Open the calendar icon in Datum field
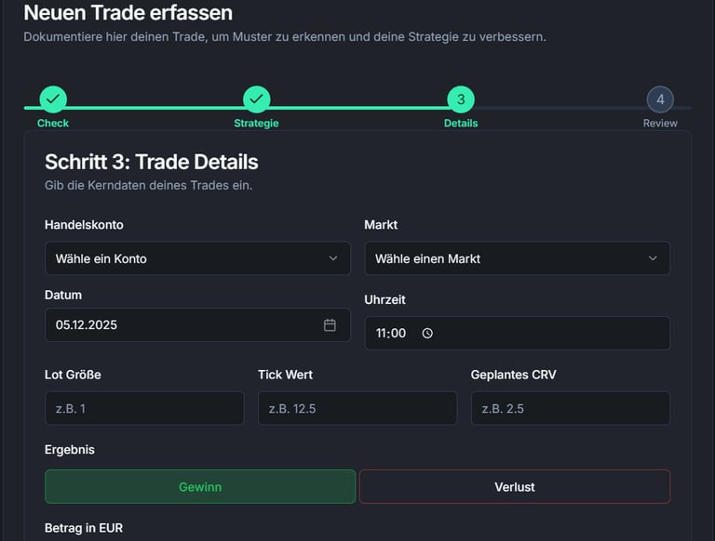 tap(330, 324)
